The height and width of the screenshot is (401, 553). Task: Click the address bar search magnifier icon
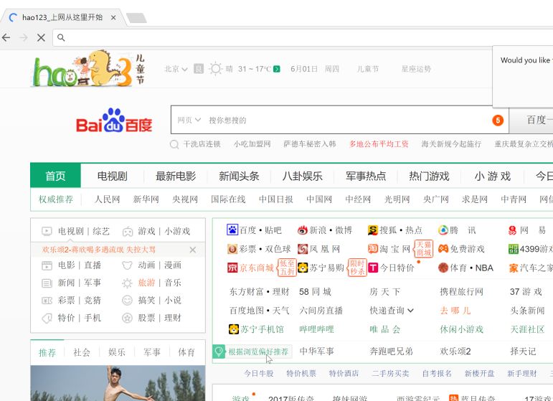point(61,37)
